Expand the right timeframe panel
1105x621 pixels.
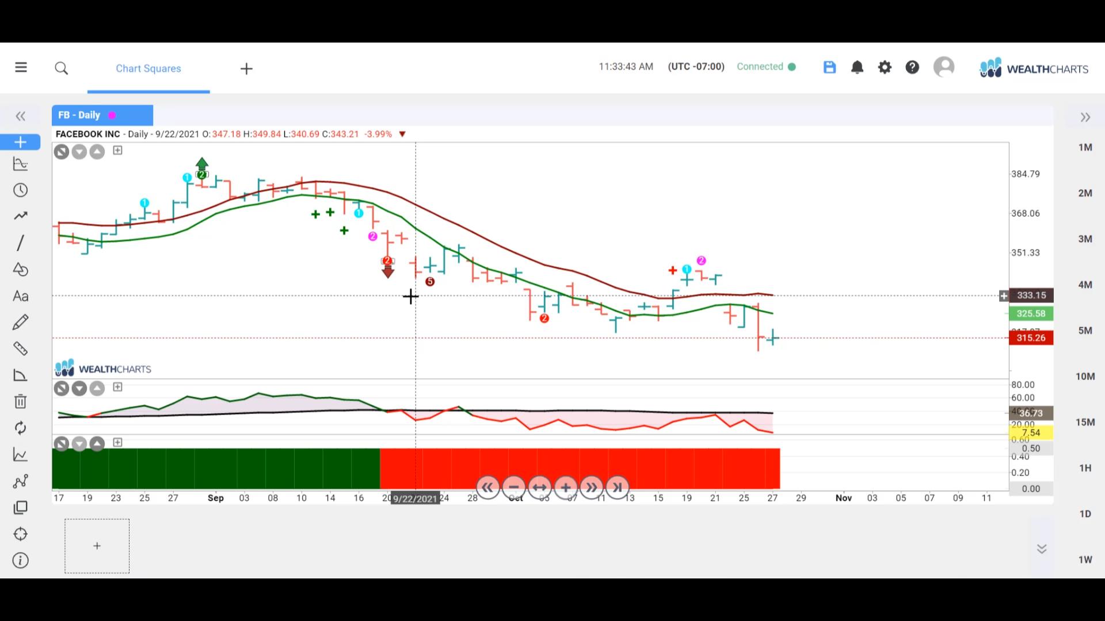(1085, 117)
